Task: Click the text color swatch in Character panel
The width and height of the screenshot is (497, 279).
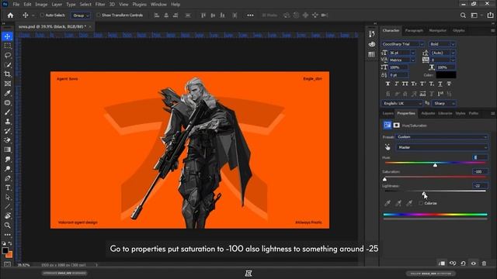Action: tap(446, 75)
